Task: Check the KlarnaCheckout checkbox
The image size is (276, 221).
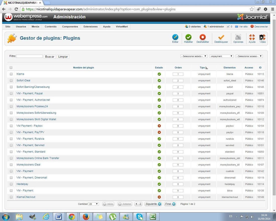Action: [11, 197]
